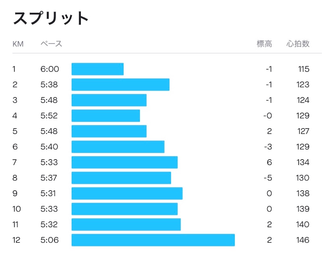322x263 pixels.
Task: Select the kilometer 6 pace bar
Action: pos(118,147)
